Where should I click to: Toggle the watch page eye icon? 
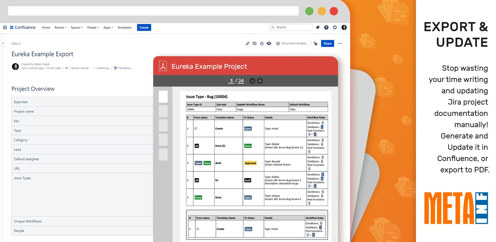269,44
